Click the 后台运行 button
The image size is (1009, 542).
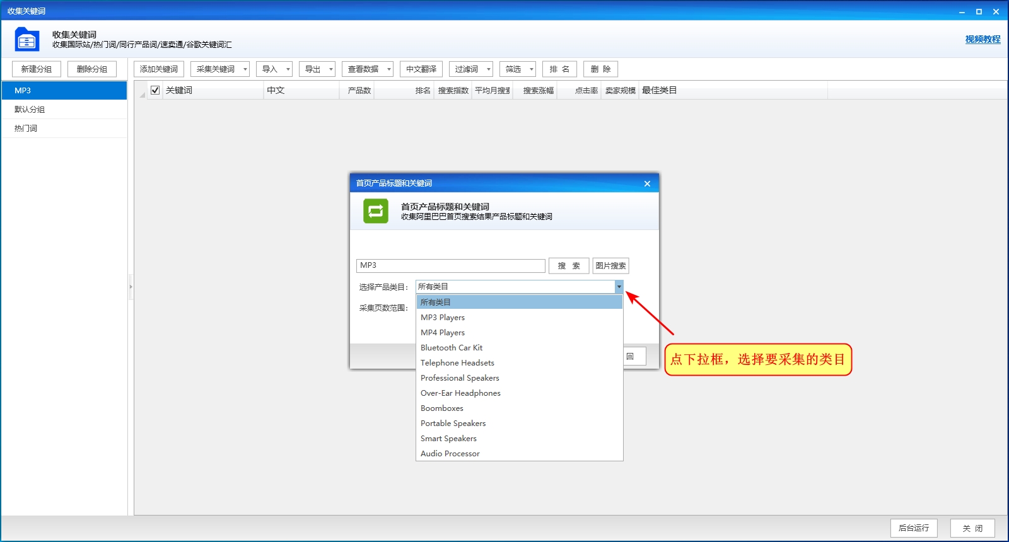(914, 528)
